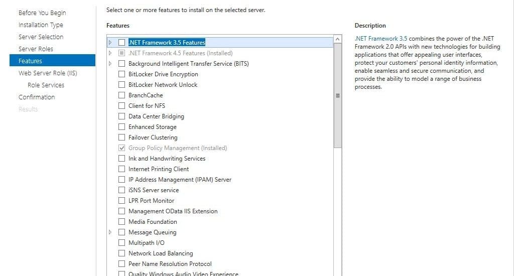Viewport: 514px width, 276px height.
Task: Enable Management OData IIS Extension checkbox
Action: (121, 211)
